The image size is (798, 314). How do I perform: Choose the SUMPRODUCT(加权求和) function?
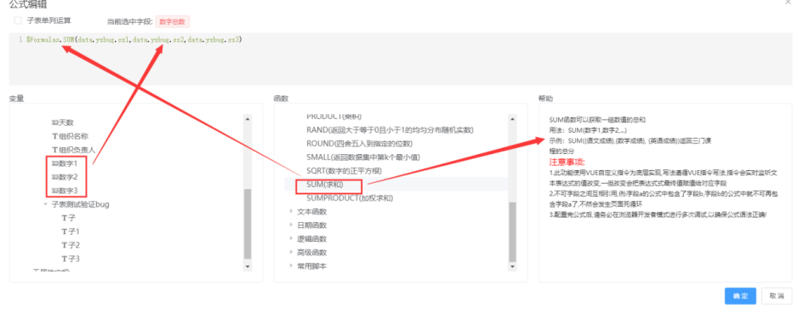(x=350, y=197)
